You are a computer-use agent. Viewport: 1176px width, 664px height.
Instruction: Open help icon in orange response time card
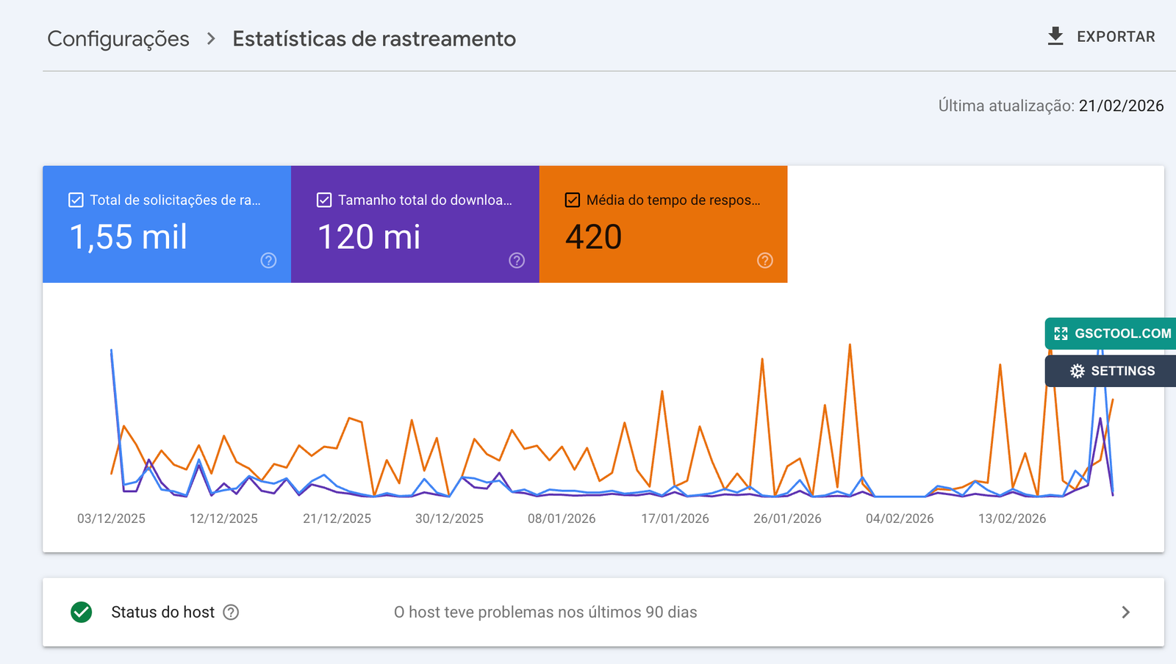[x=765, y=261]
